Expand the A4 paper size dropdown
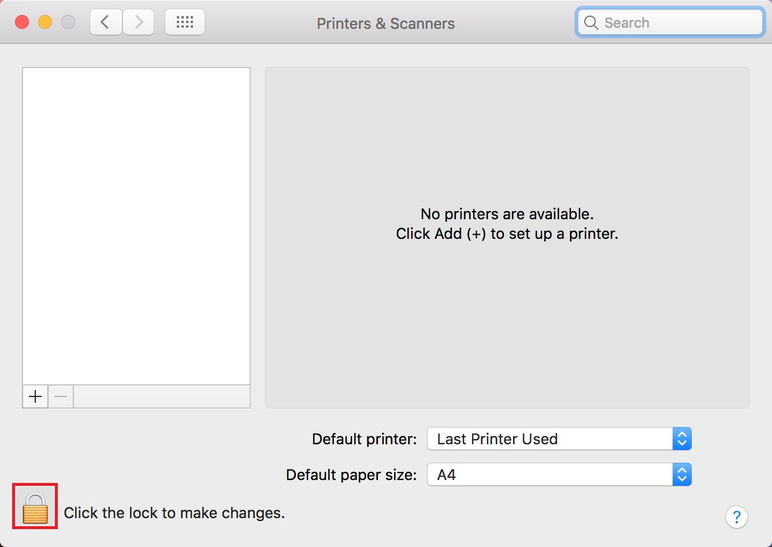 (x=559, y=475)
